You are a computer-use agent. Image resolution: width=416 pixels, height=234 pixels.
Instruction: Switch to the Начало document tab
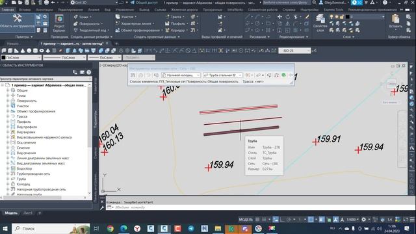(x=13, y=44)
